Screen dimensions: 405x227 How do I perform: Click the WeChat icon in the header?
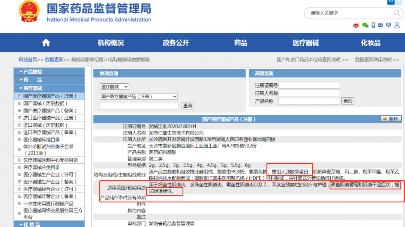coord(365,25)
